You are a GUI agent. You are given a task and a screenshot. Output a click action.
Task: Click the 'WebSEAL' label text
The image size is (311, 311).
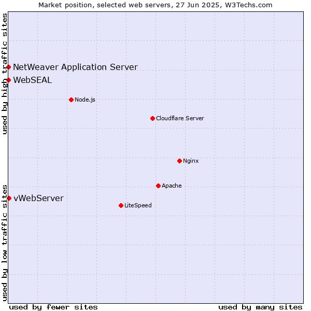point(33,80)
